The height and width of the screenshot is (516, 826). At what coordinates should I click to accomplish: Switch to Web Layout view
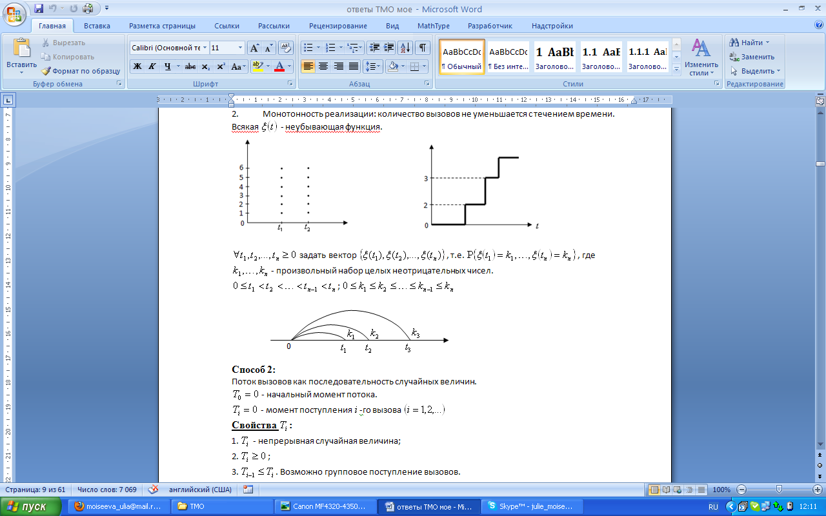point(678,490)
